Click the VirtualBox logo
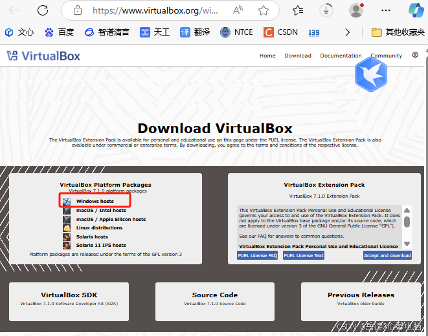The height and width of the screenshot is (336, 428). (x=43, y=56)
